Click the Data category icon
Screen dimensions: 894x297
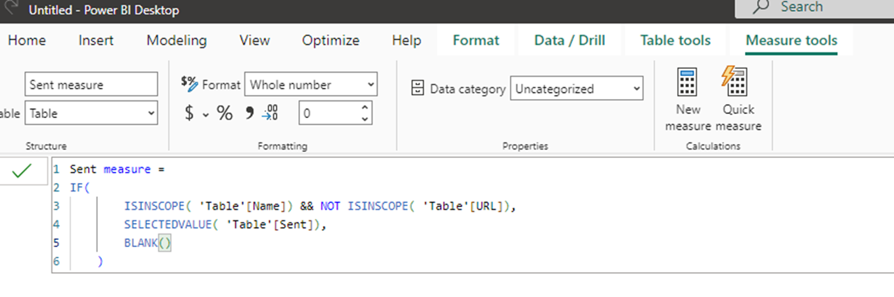[x=417, y=89]
